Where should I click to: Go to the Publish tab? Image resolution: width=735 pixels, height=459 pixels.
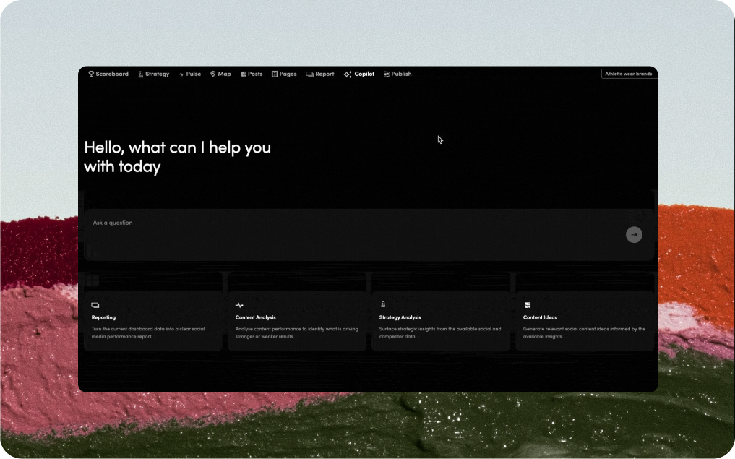397,74
